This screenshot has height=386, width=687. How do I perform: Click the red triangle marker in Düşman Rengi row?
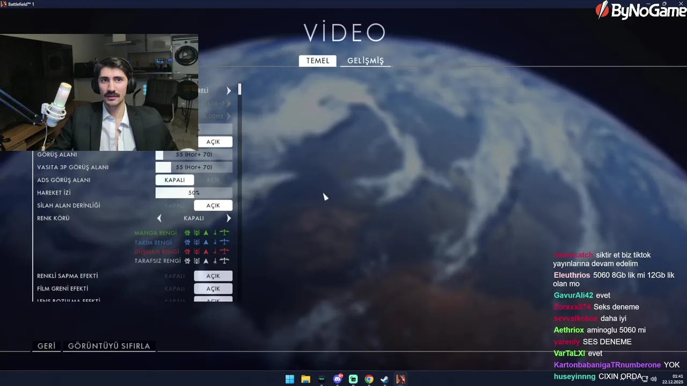coord(206,251)
